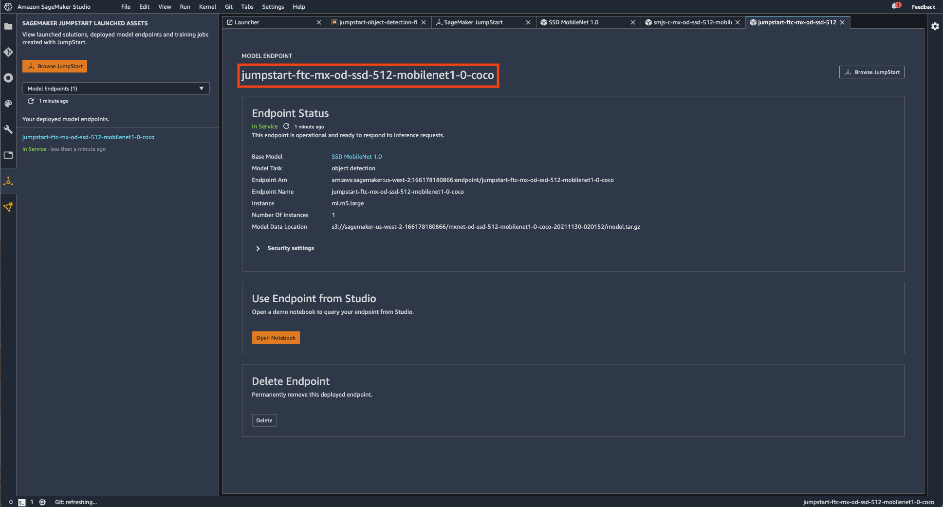Click the object detection model task value

pyautogui.click(x=353, y=168)
